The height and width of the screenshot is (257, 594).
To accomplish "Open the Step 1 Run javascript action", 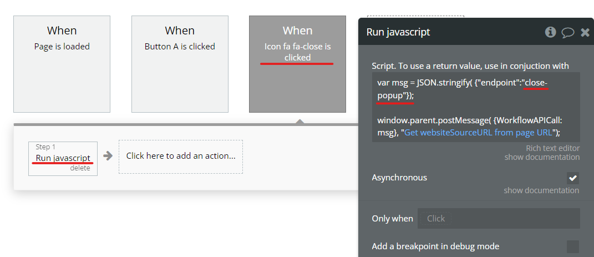I will [63, 158].
